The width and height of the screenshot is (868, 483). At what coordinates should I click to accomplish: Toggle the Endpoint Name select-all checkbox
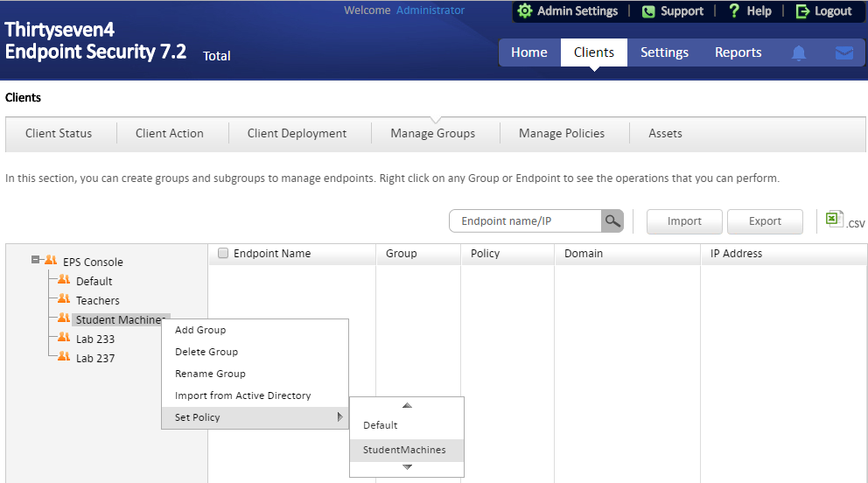pos(223,253)
